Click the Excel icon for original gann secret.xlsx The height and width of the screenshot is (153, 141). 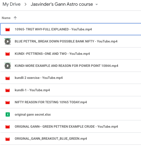pos(8,114)
